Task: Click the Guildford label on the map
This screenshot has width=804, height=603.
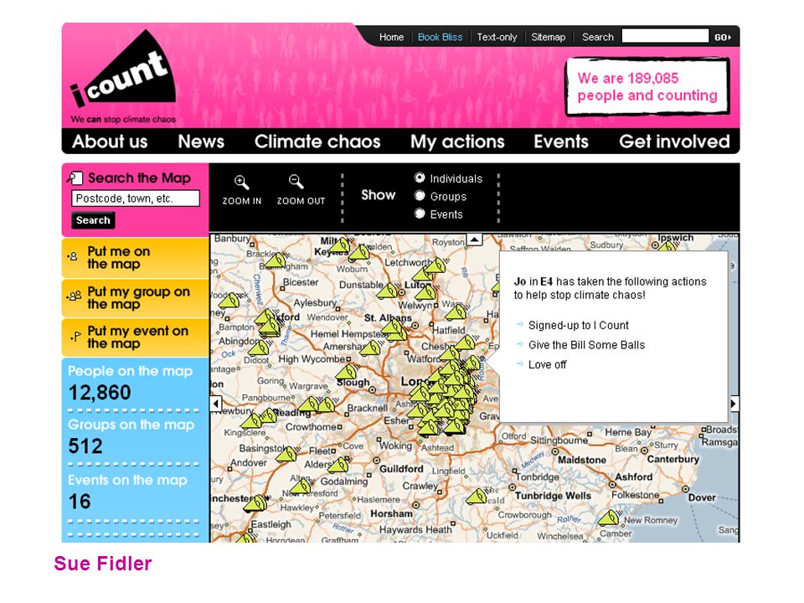Action: (x=401, y=469)
